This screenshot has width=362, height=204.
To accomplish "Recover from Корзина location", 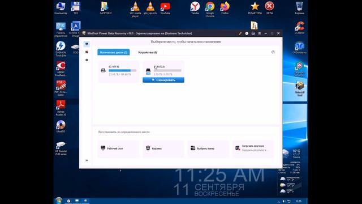I will click(163, 148).
